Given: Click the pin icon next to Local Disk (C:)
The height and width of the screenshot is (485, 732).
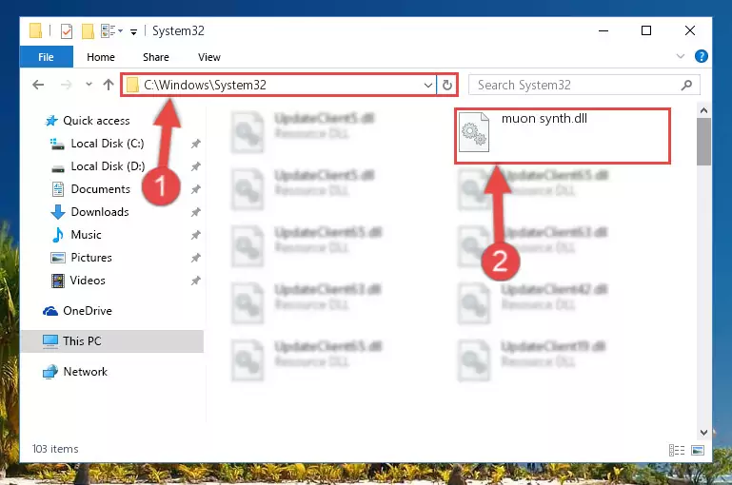Looking at the screenshot, I should pos(195,144).
